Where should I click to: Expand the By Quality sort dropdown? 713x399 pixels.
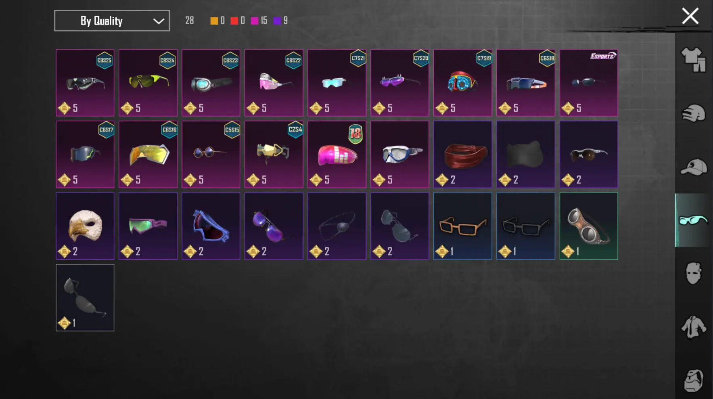click(112, 21)
